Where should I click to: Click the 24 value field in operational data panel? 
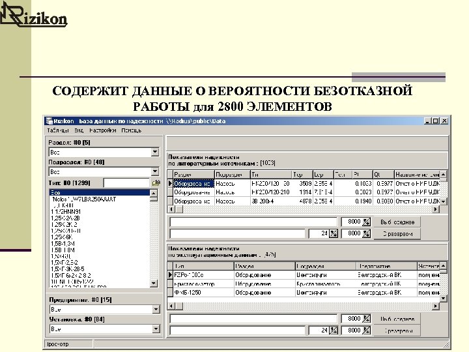point(319,330)
